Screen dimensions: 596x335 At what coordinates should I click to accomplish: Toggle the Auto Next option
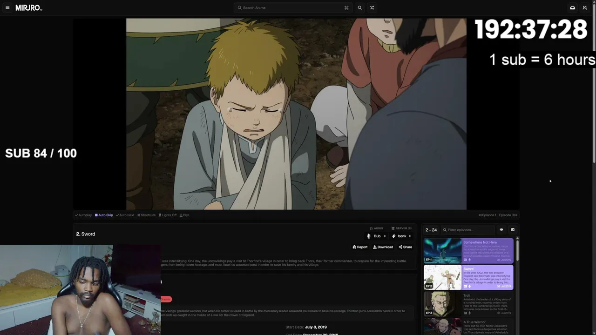pyautogui.click(x=125, y=215)
